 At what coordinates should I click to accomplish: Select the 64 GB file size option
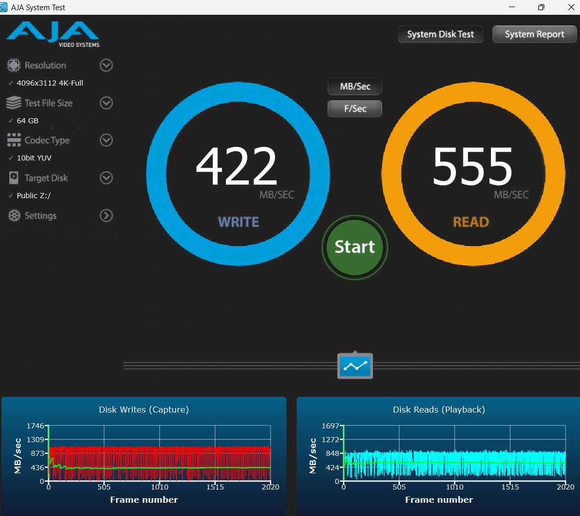pos(27,121)
